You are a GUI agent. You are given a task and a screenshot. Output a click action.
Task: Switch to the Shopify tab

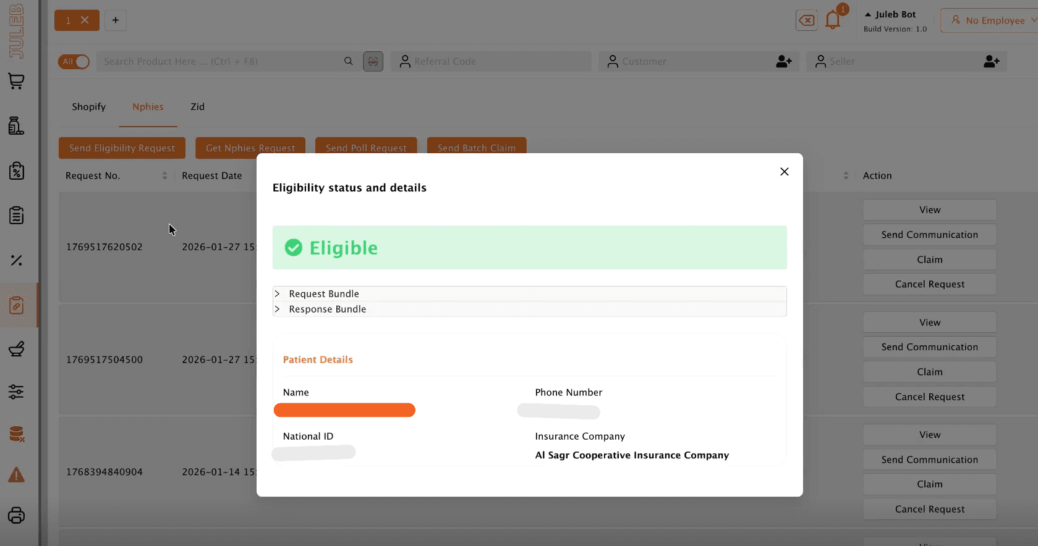[88, 107]
